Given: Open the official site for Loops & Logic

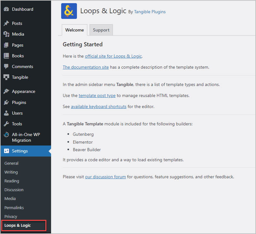Looking at the screenshot, I should click(x=113, y=56).
